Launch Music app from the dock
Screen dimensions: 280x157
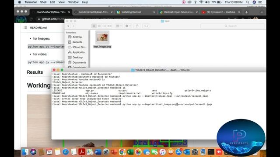[162, 152]
